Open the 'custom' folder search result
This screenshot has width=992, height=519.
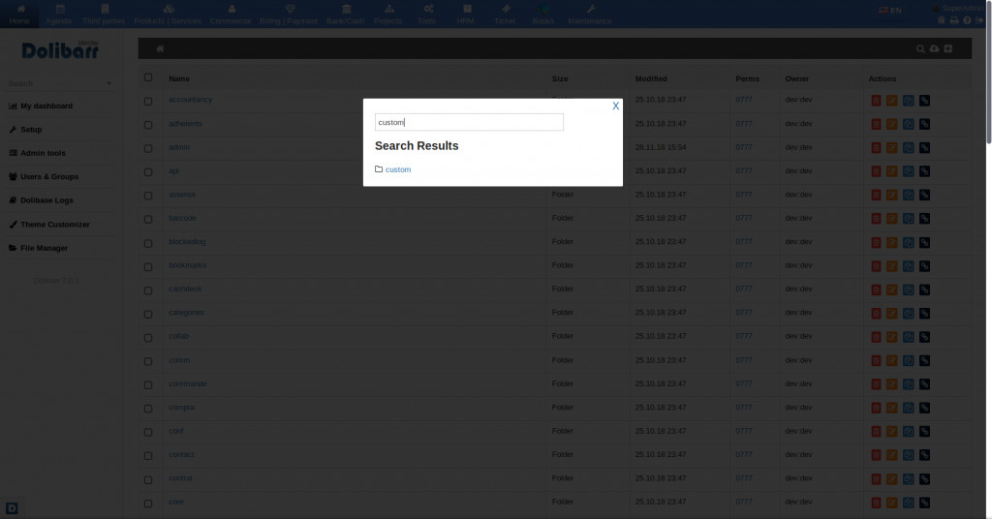coord(398,169)
